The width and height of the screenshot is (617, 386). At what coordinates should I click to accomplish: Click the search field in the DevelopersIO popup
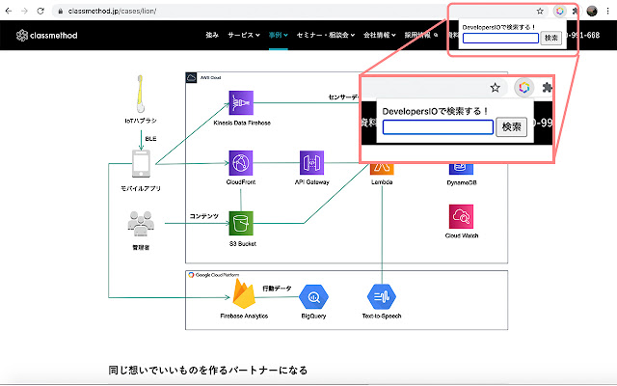pyautogui.click(x=500, y=39)
